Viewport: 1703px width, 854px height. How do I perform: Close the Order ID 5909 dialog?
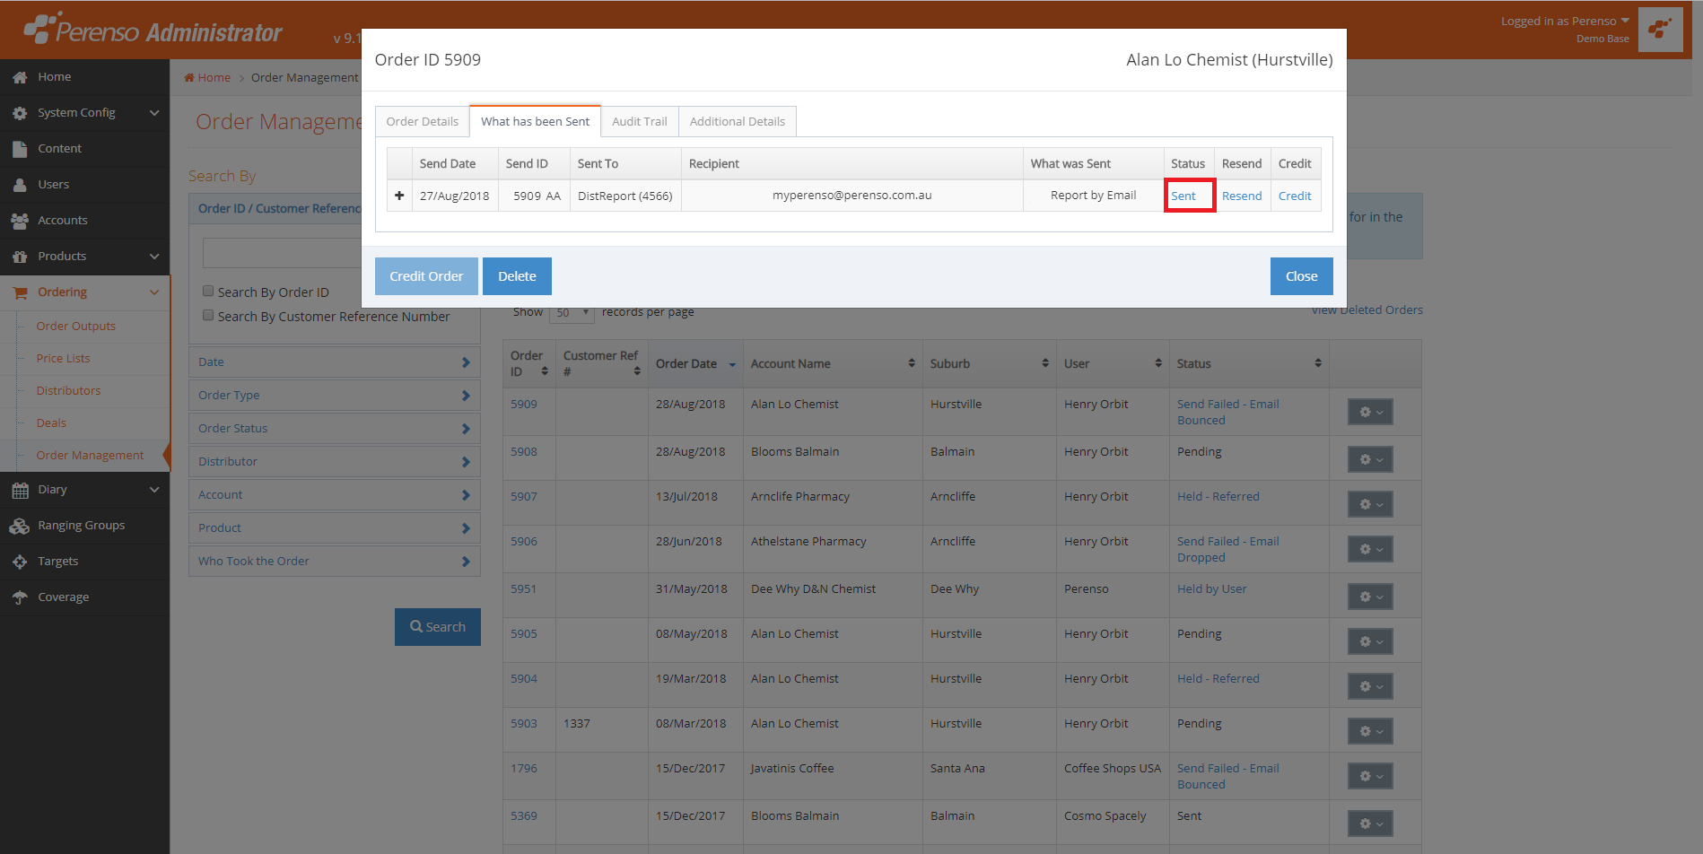pyautogui.click(x=1301, y=276)
